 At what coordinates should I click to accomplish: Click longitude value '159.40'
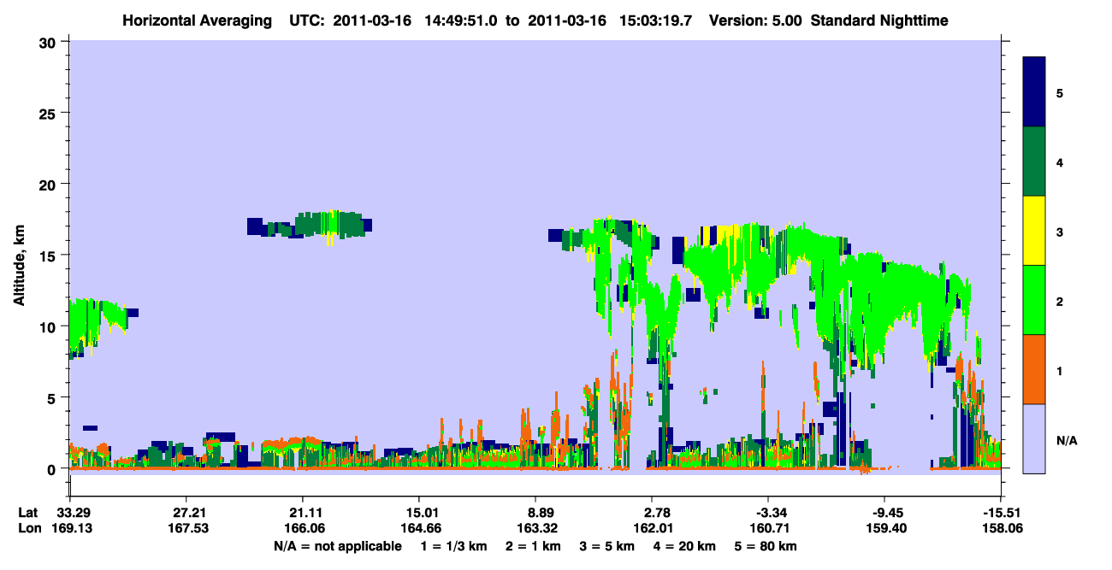point(884,529)
